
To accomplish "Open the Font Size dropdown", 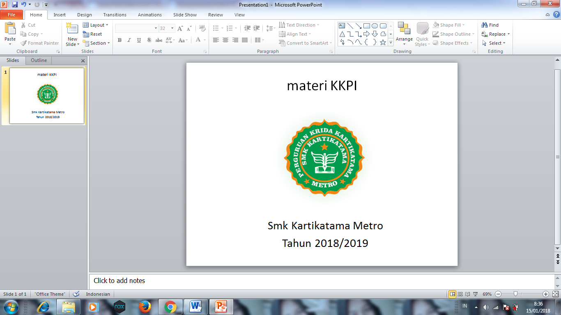I will point(172,28).
